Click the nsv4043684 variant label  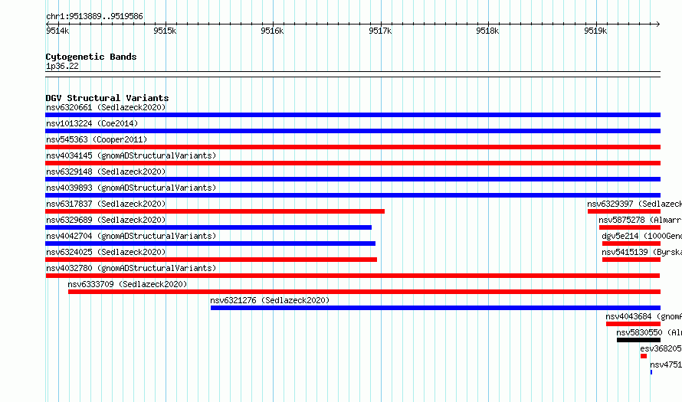coord(644,316)
